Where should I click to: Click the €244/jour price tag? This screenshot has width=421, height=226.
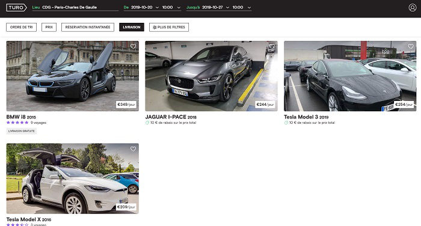coord(265,105)
